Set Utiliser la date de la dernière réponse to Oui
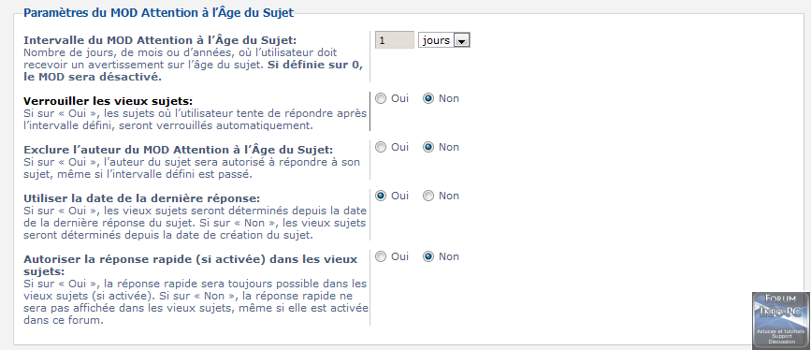The image size is (811, 350). 381,196
